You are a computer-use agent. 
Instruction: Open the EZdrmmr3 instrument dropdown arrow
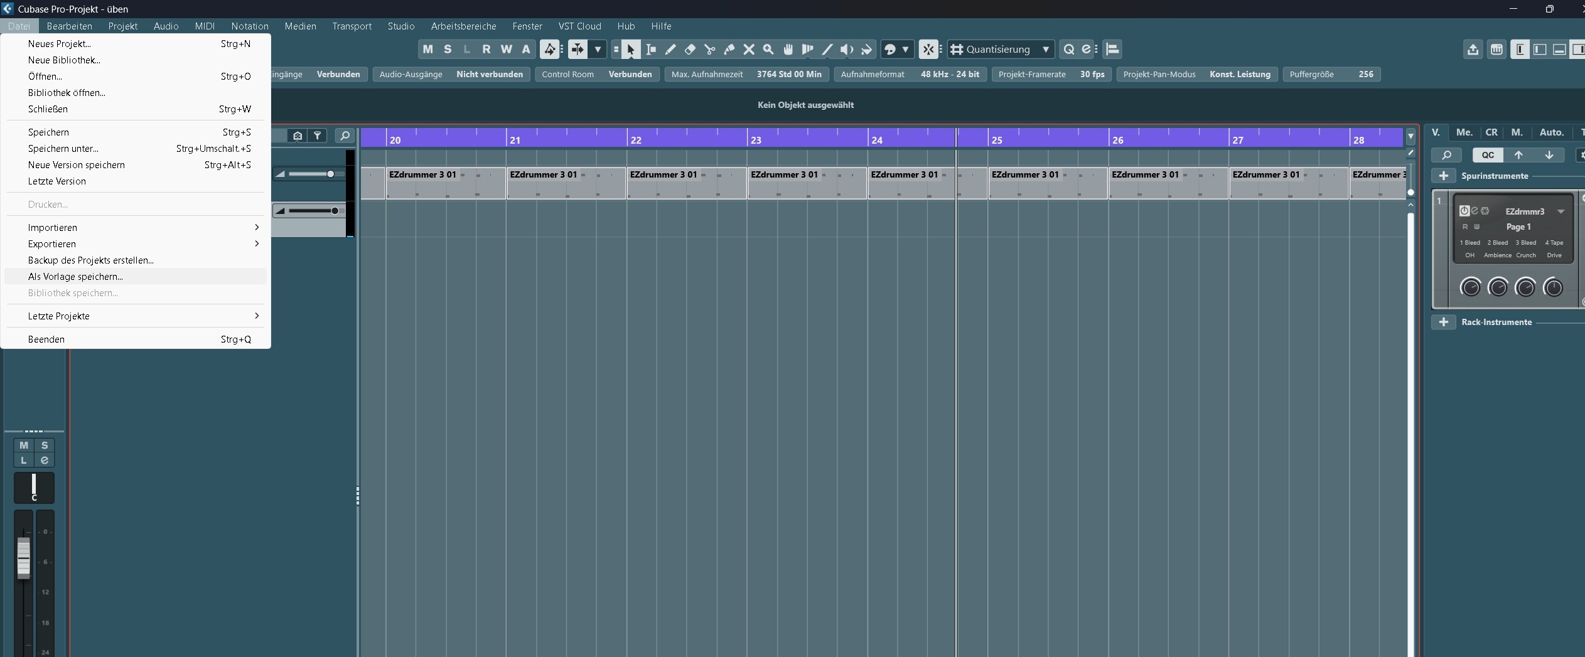point(1561,211)
